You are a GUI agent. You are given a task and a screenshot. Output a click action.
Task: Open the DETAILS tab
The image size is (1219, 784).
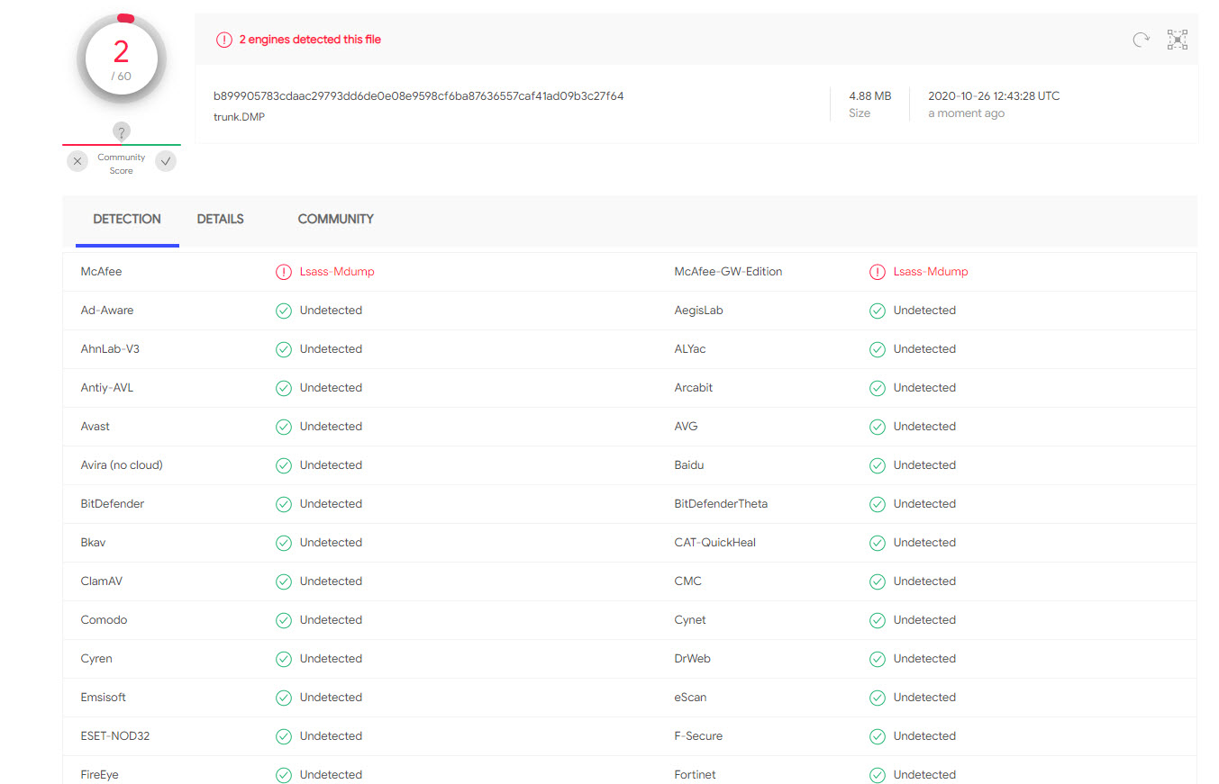221,219
